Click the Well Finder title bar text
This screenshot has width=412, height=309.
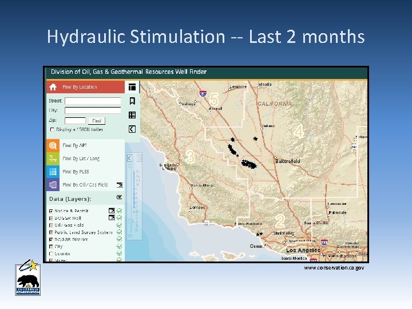click(x=129, y=72)
